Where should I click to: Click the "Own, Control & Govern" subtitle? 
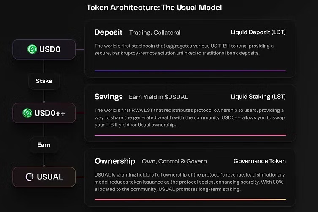pos(174,161)
